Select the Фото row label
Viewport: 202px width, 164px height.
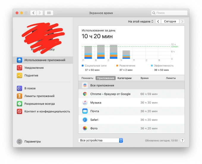[x=94, y=128]
